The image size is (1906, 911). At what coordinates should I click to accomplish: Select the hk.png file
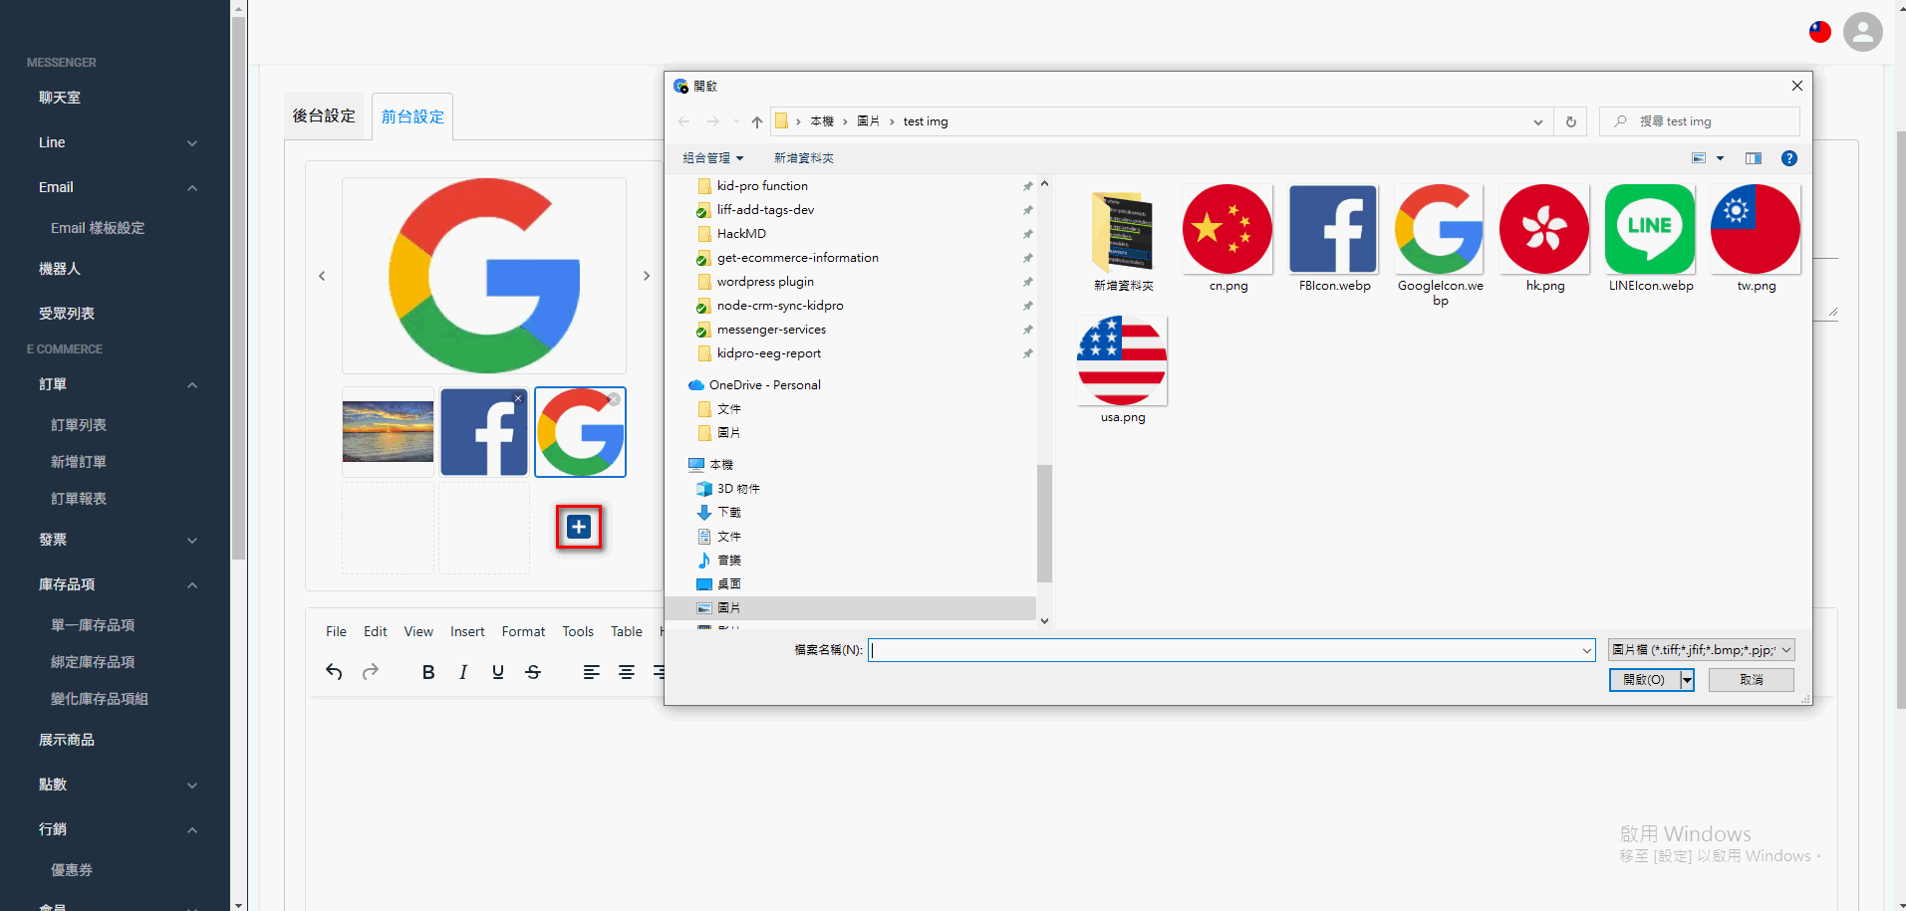pos(1545,239)
